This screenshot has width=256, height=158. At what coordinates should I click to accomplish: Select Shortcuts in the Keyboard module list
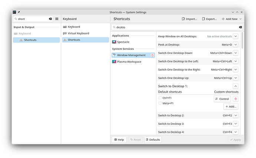[x=86, y=40]
